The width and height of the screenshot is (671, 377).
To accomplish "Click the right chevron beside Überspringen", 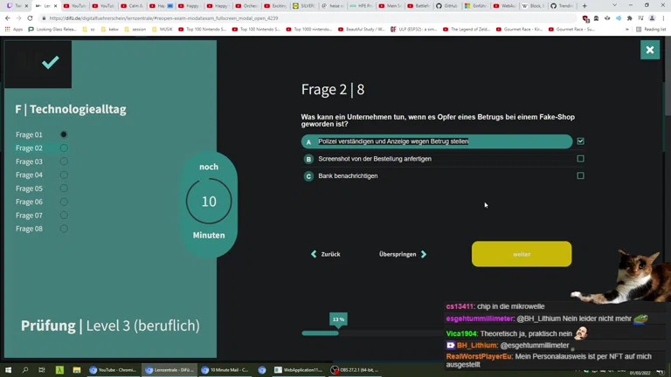I will pos(424,254).
